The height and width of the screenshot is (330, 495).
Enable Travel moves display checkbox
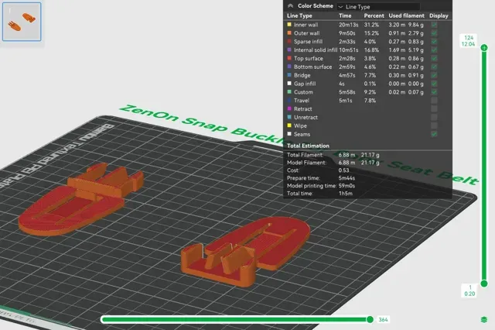click(434, 101)
